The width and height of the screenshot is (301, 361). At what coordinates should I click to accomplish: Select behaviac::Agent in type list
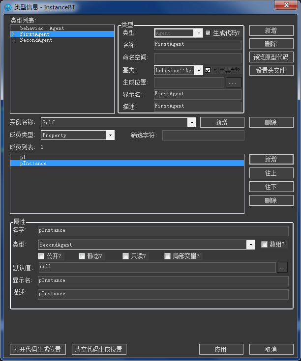pyautogui.click(x=42, y=28)
